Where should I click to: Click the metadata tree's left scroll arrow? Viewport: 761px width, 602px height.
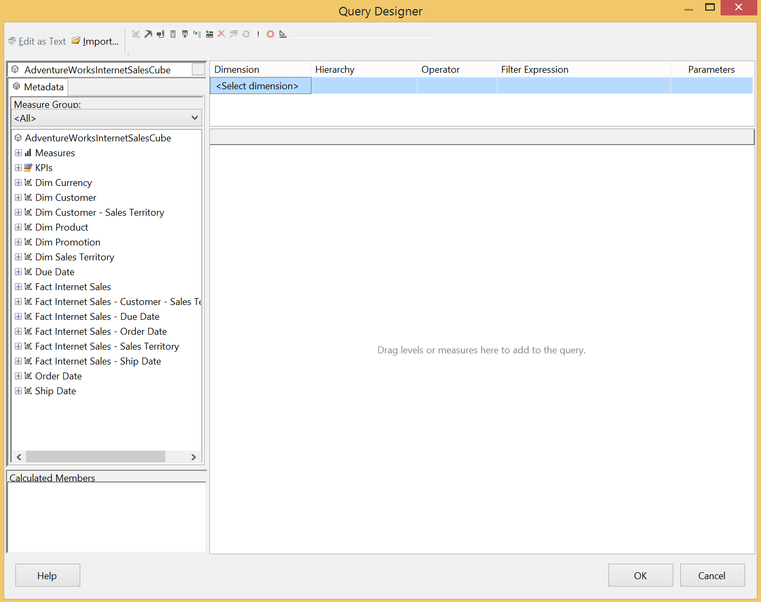pos(19,457)
